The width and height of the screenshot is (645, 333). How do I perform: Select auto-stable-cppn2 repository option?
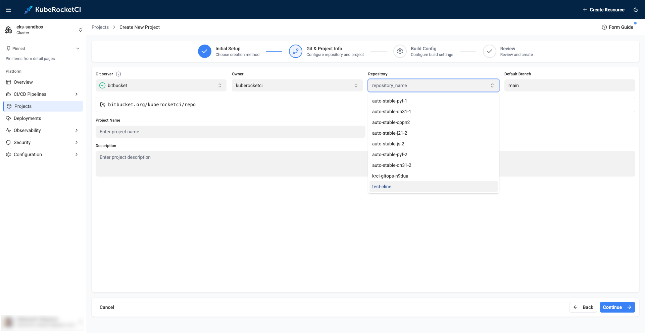coord(434,122)
